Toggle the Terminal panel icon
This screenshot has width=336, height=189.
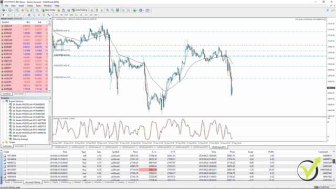32,10
